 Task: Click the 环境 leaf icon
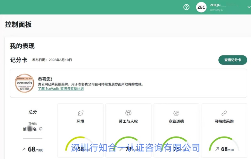(81, 113)
